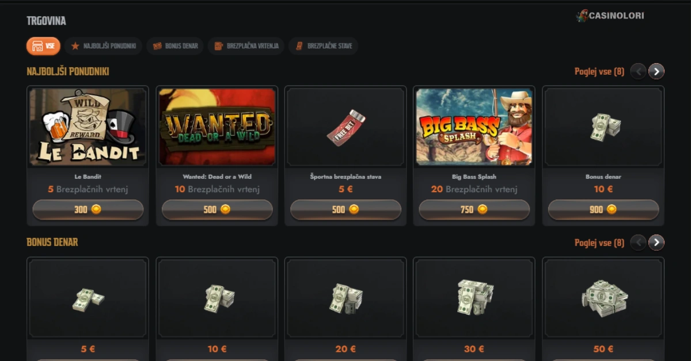
Task: Click previous arrow in Bonus denar section
Action: 638,243
